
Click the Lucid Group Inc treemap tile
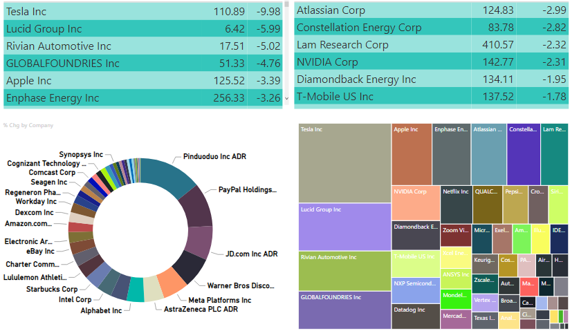[344, 227]
